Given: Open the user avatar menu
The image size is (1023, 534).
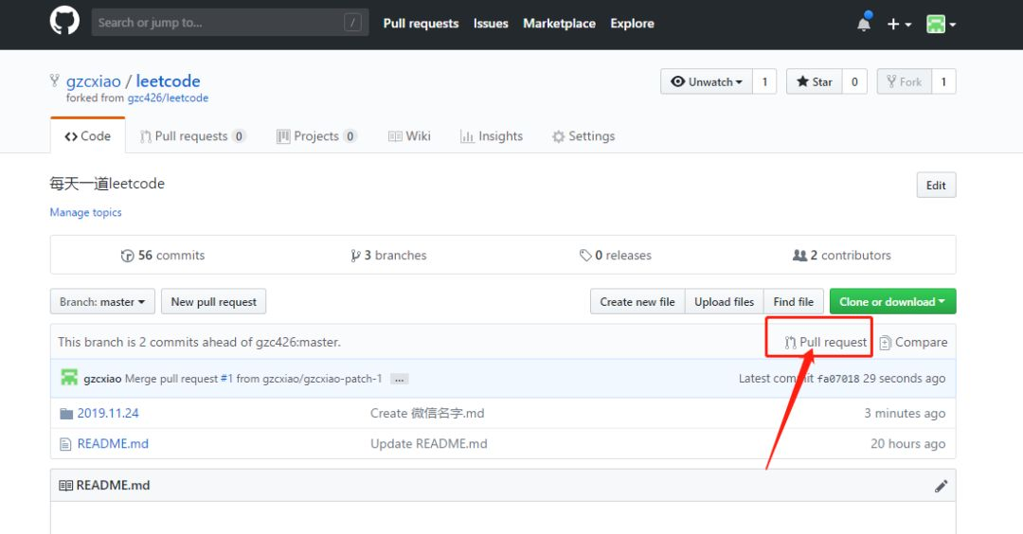Looking at the screenshot, I should pyautogui.click(x=941, y=24).
